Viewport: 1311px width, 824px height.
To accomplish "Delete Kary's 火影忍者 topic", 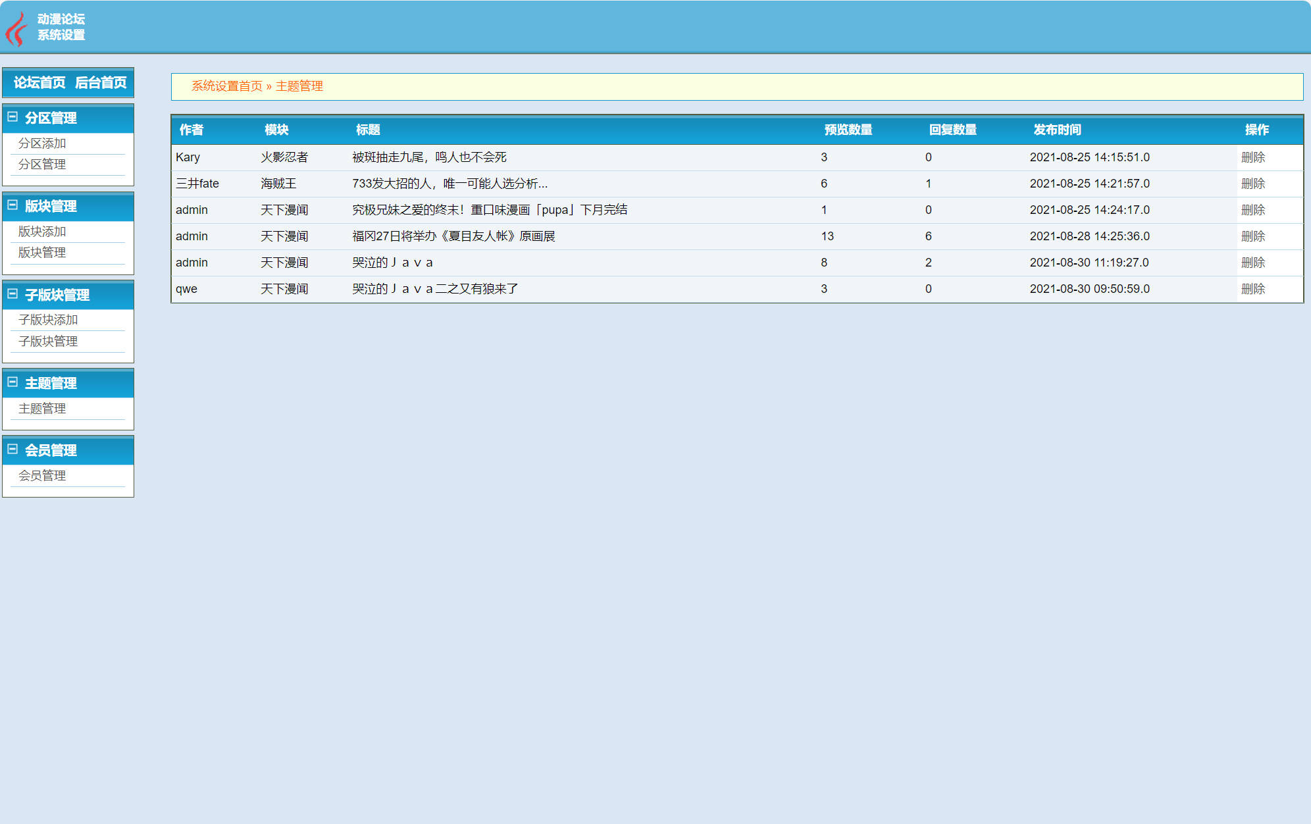I will click(x=1253, y=157).
